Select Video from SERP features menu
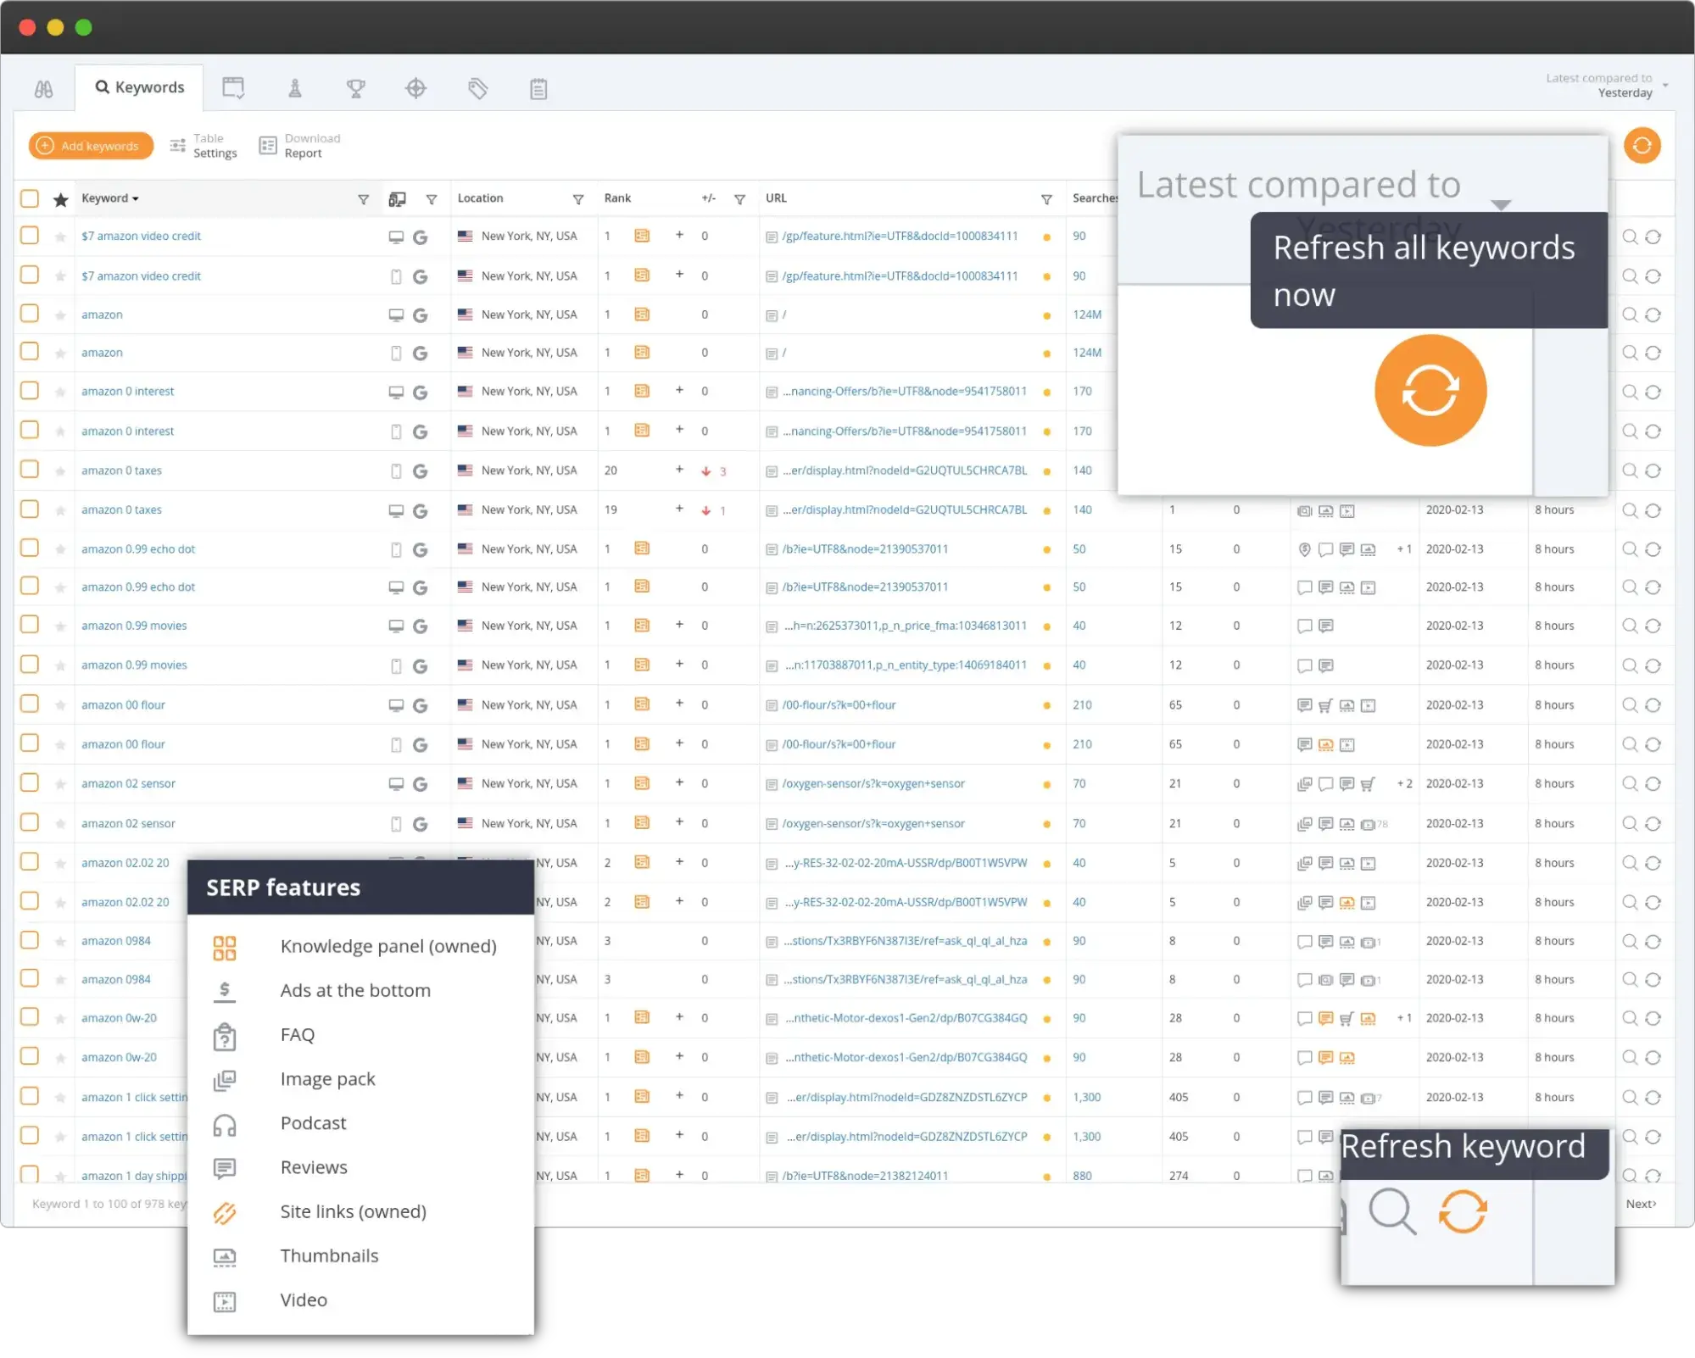This screenshot has height=1358, width=1695. coord(304,1299)
